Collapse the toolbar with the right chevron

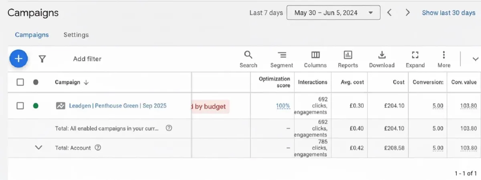pos(475,59)
